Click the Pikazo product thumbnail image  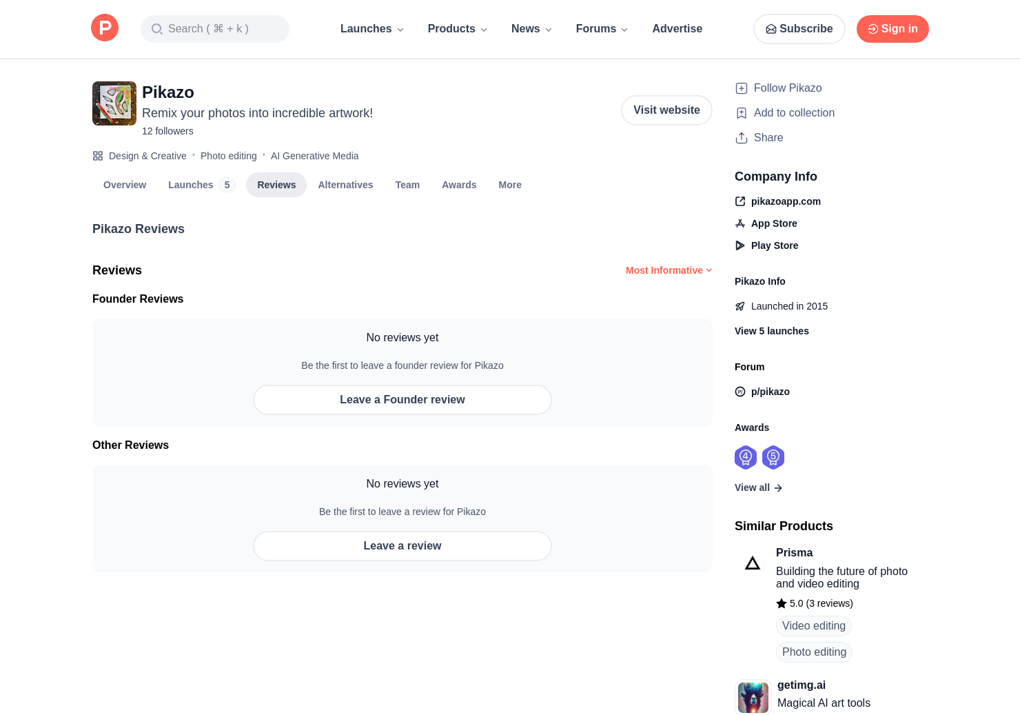click(x=114, y=103)
